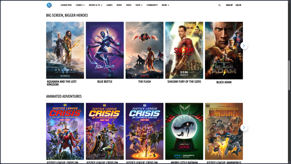Open the Aquaman and the Lost Kingdom poster
The height and width of the screenshot is (164, 291).
pos(65,50)
